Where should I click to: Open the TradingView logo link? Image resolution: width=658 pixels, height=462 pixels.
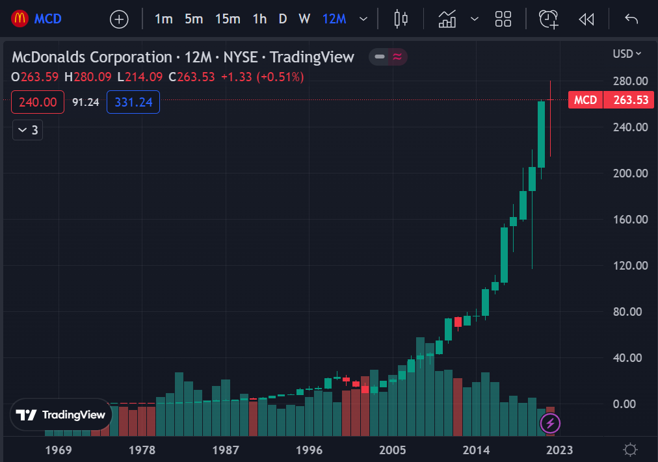[61, 415]
